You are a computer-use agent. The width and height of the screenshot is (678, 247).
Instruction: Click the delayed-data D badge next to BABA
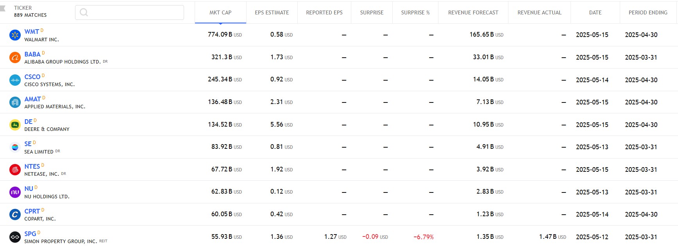pyautogui.click(x=43, y=53)
